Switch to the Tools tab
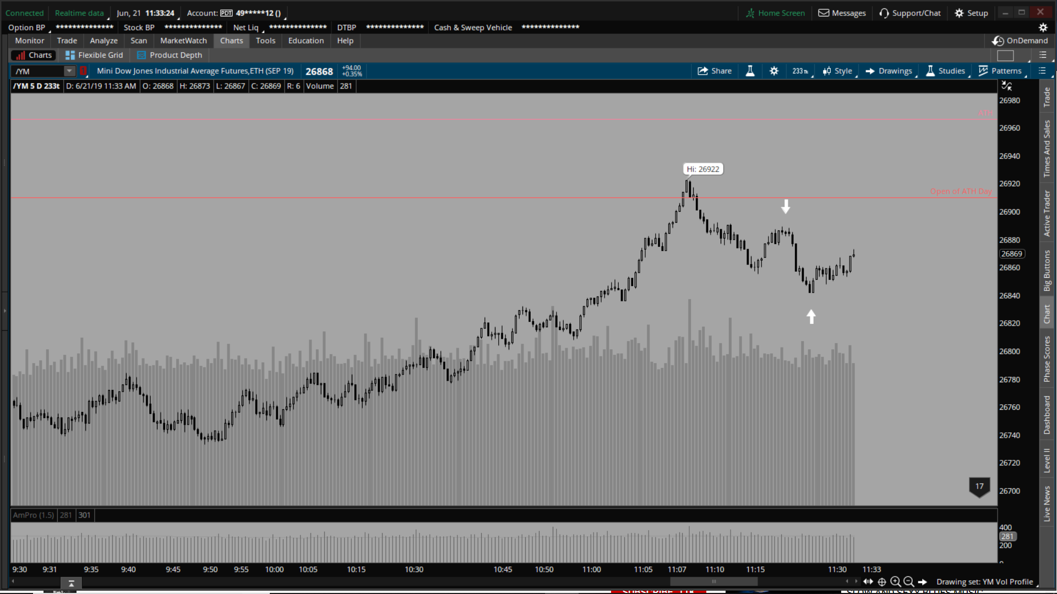The height and width of the screenshot is (594, 1057). pyautogui.click(x=265, y=41)
